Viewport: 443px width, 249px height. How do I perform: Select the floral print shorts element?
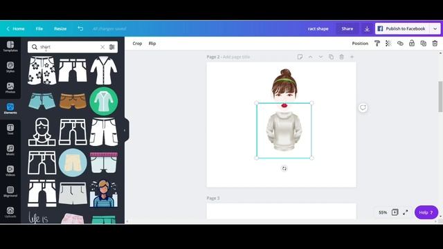(42, 71)
